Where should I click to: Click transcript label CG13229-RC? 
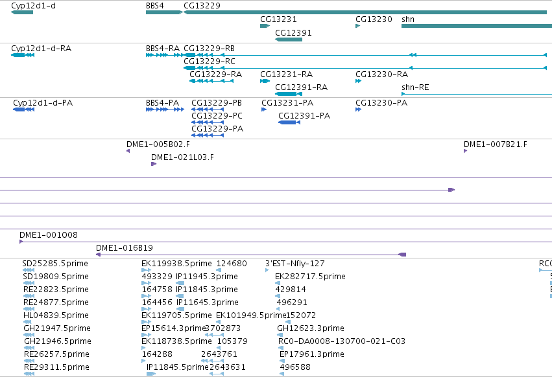(210, 62)
